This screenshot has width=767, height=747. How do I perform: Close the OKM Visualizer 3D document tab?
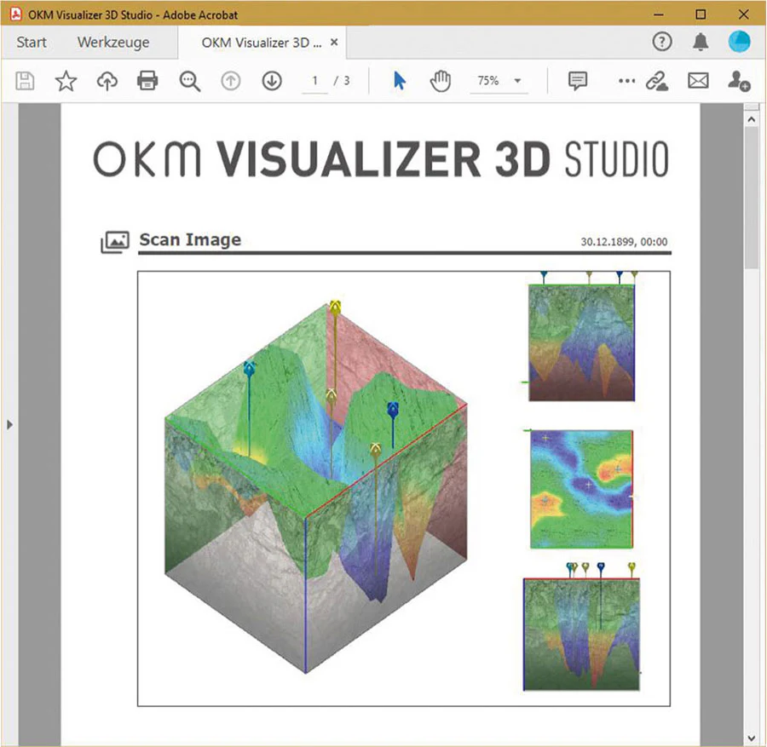[x=334, y=43]
